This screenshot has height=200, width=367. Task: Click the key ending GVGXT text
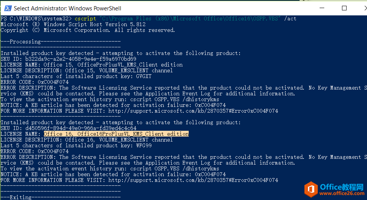point(144,77)
